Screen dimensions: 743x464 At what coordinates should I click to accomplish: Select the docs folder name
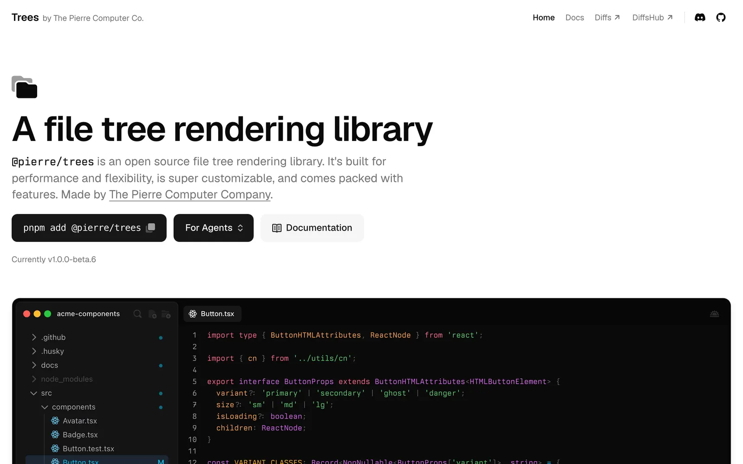(50, 365)
